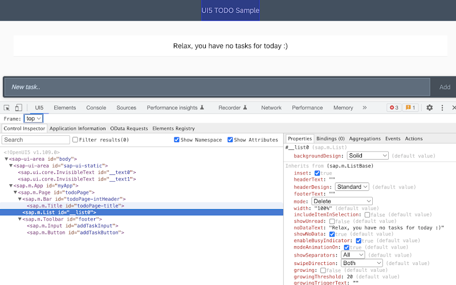
Task: Click the orange warnings count badge
Action: (x=410, y=108)
